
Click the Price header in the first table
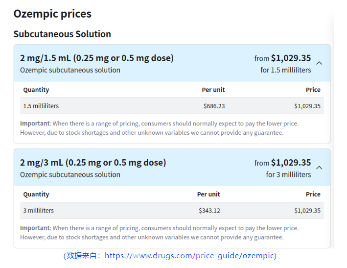pyautogui.click(x=313, y=90)
